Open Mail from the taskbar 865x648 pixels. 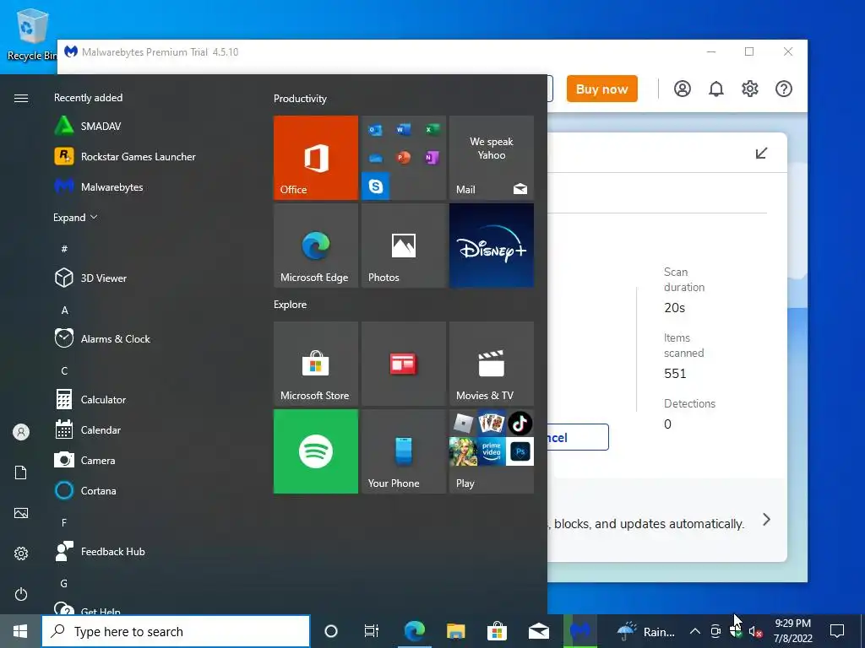[x=538, y=631]
